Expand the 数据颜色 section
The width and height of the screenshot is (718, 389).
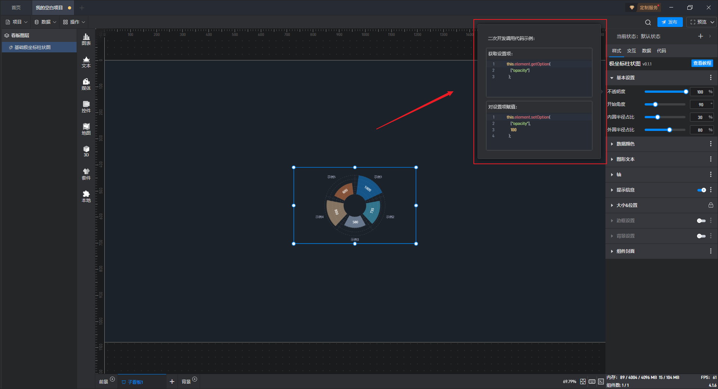612,144
